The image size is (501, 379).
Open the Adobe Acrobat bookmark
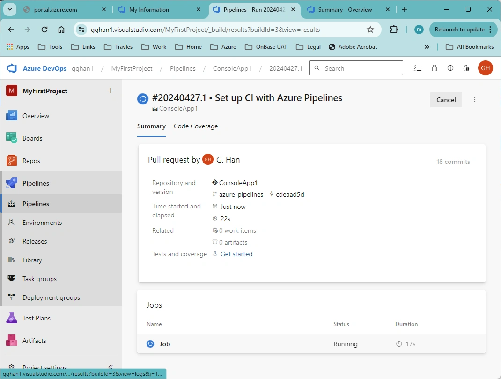(x=353, y=47)
